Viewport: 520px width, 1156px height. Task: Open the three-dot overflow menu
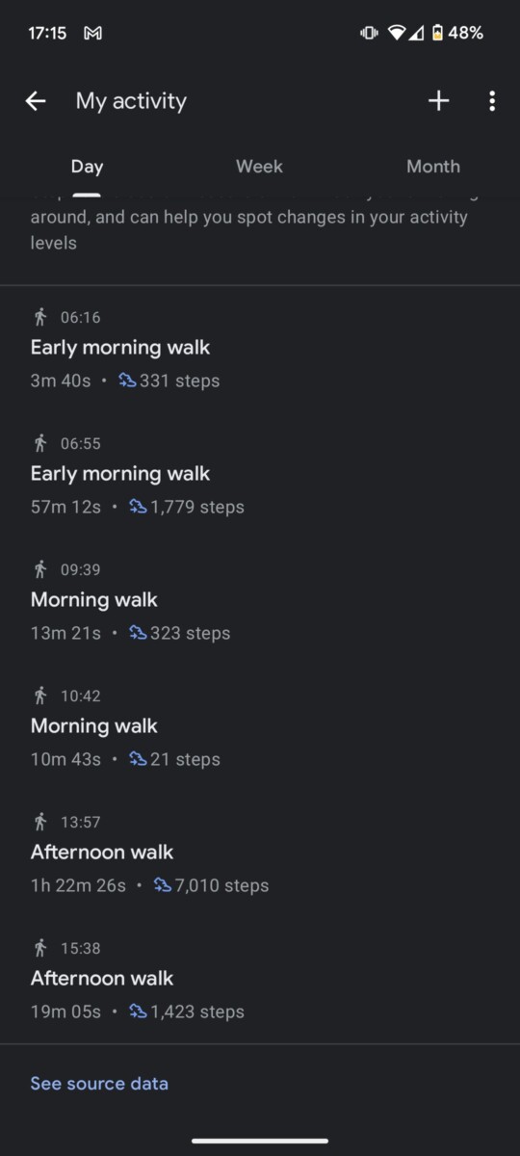pos(492,101)
